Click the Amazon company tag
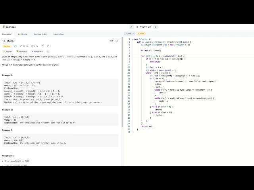 coord(8,51)
